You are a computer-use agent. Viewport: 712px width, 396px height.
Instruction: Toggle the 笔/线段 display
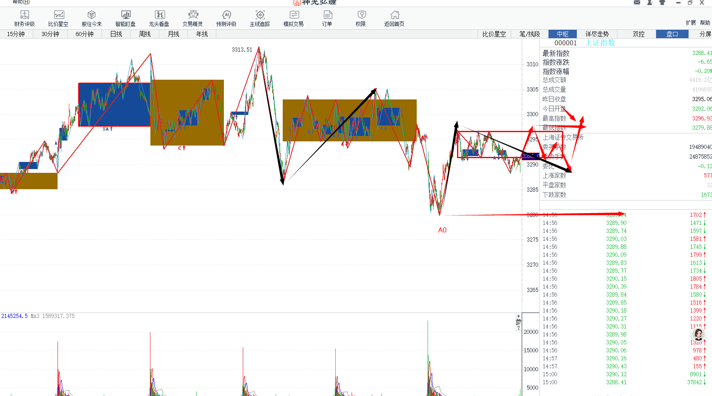click(530, 34)
